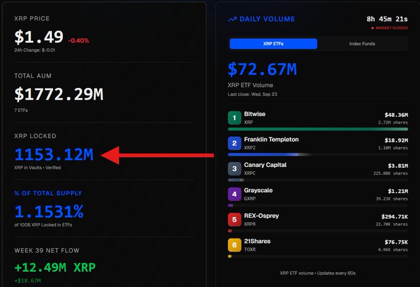Click the $76.75K 21Shares volume value
Image resolution: width=420 pixels, height=287 pixels.
pos(396,242)
